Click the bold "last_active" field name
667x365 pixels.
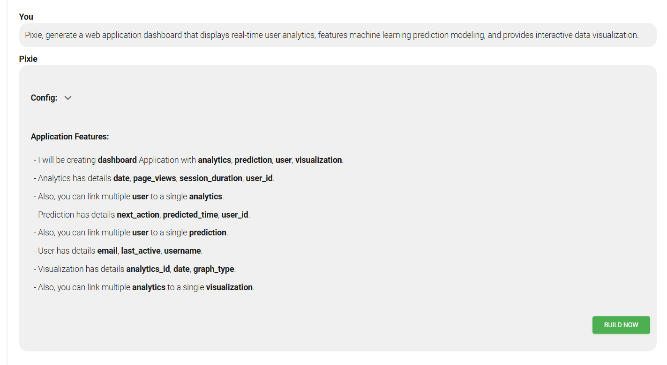[141, 251]
